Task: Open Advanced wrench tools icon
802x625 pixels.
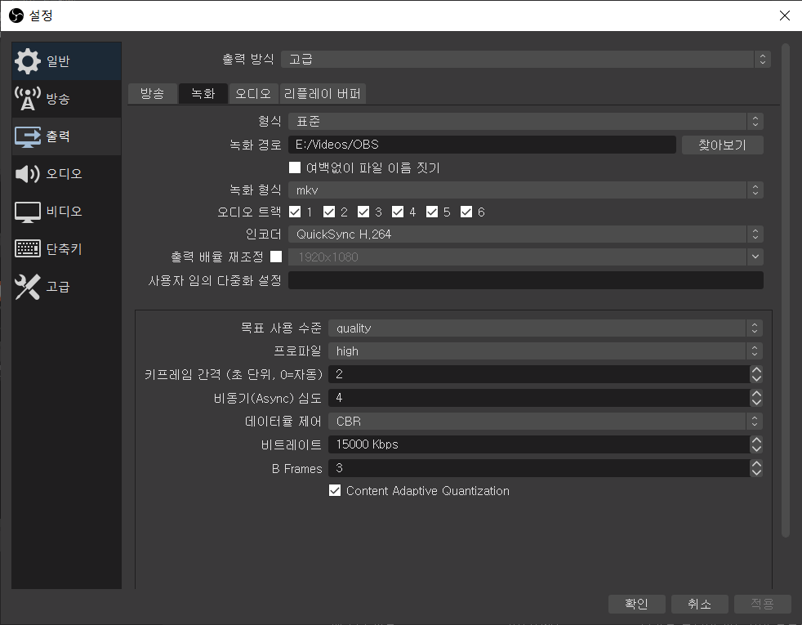Action: [x=27, y=287]
